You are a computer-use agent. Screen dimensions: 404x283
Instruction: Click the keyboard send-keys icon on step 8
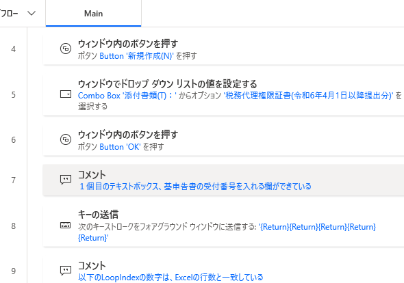coord(66,226)
